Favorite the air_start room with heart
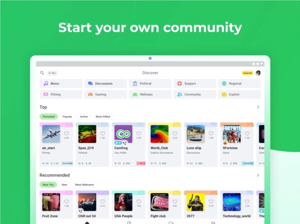The image size is (300, 224). pyautogui.click(x=66, y=134)
